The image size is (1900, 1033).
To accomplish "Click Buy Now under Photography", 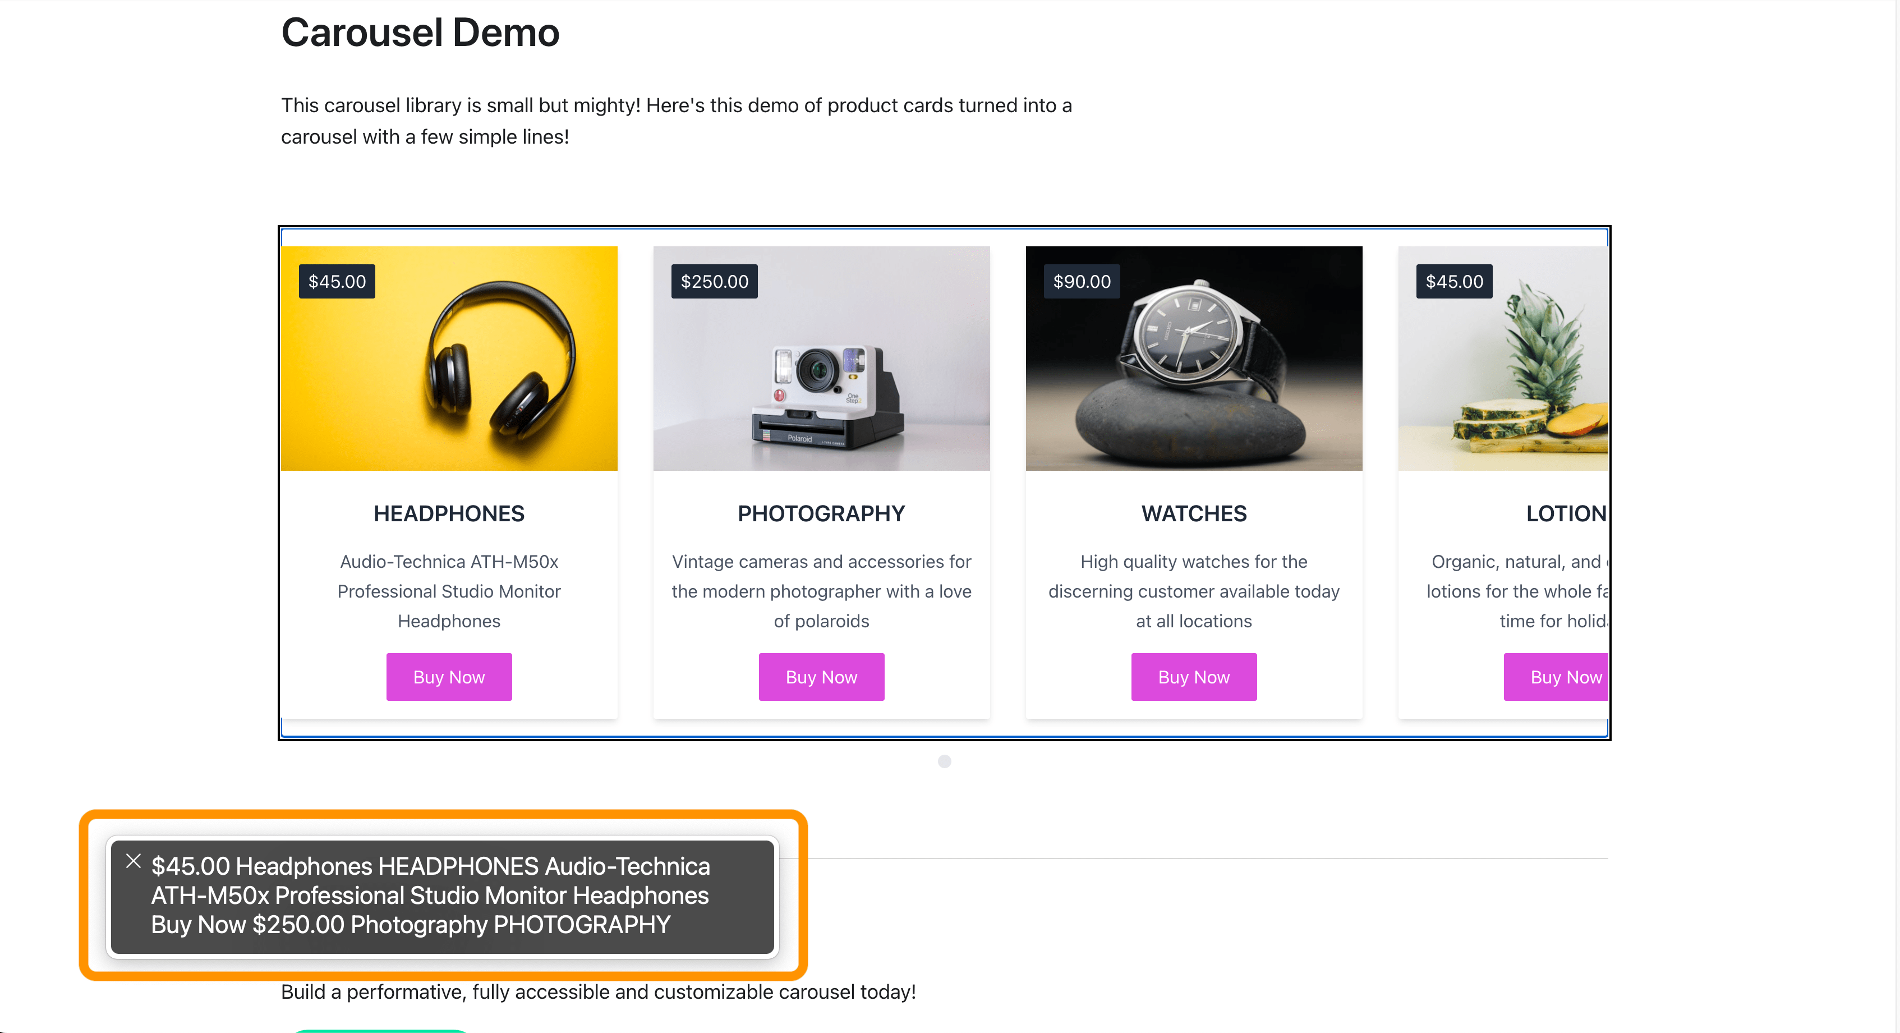I will tap(821, 677).
